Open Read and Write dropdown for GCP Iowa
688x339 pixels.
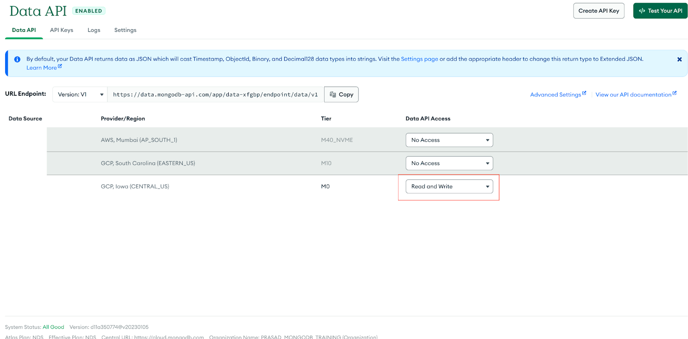click(x=449, y=186)
